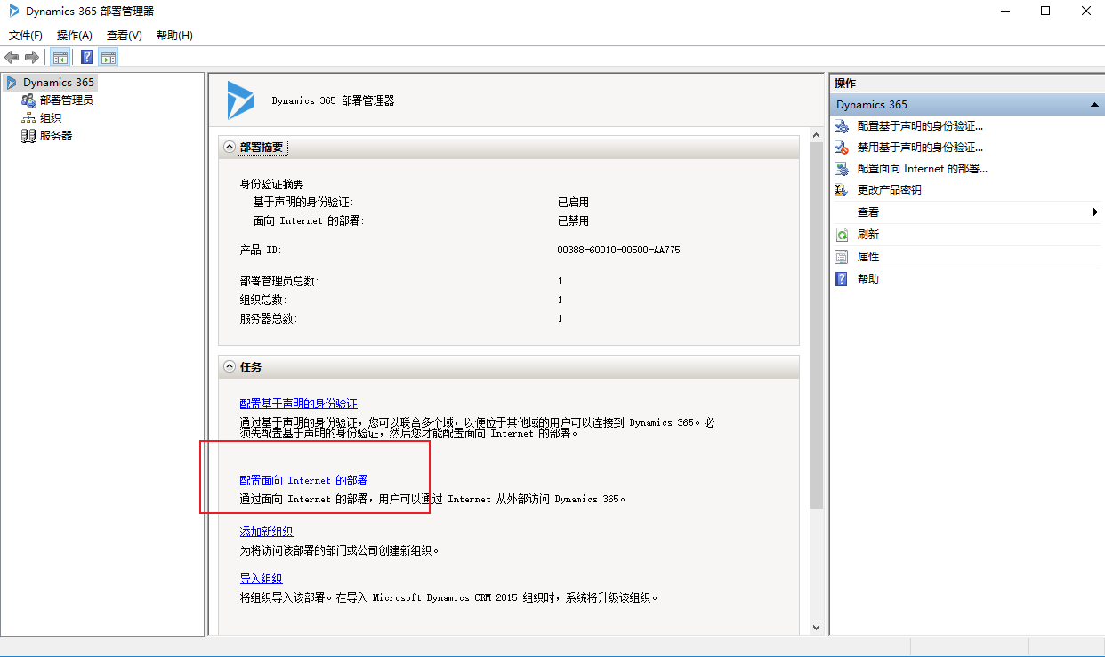Select the Dynamics 365 root tree node
The height and width of the screenshot is (657, 1105).
58,82
